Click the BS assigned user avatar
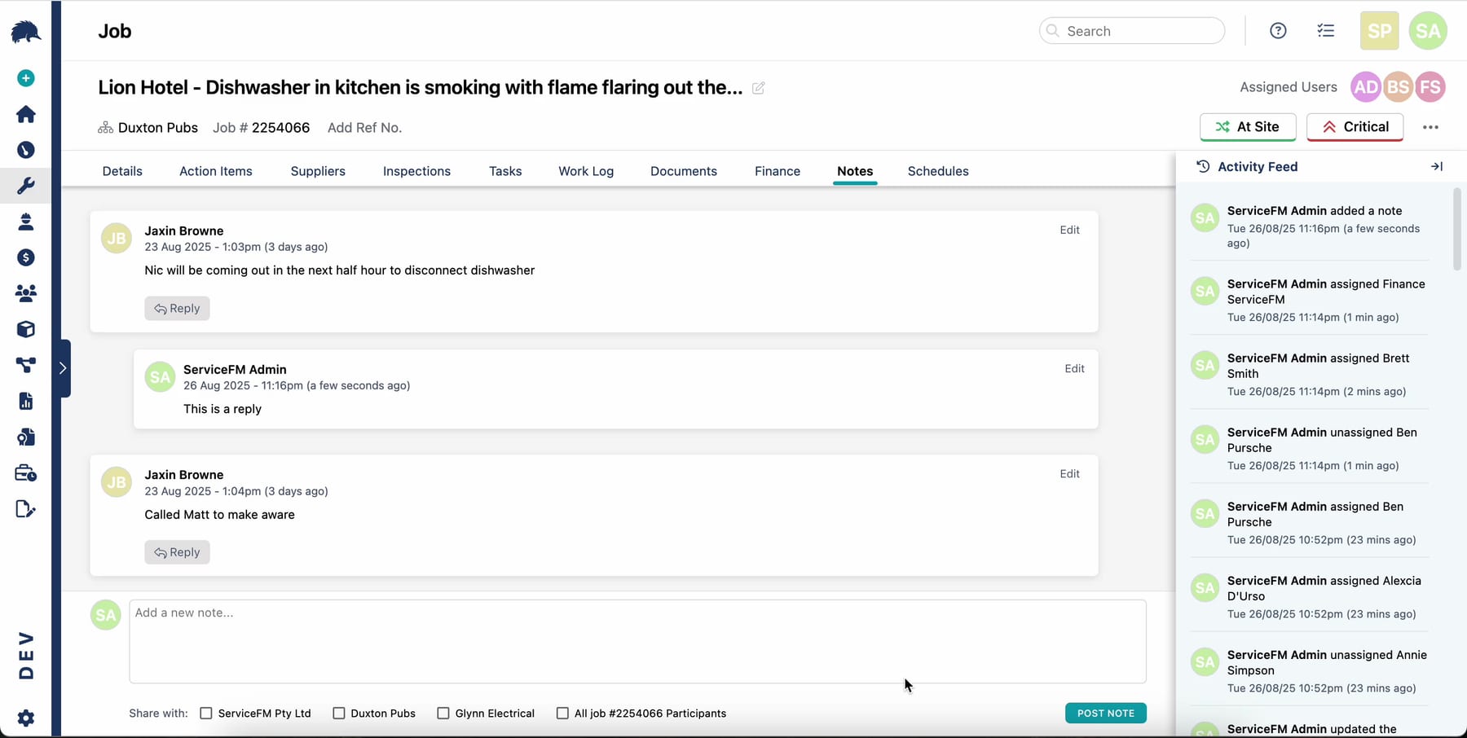This screenshot has width=1467, height=738. pos(1398,87)
